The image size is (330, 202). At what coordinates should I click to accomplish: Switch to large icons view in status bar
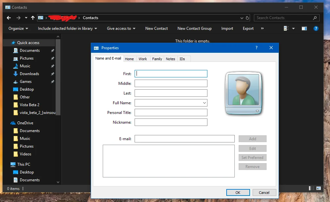(x=319, y=188)
